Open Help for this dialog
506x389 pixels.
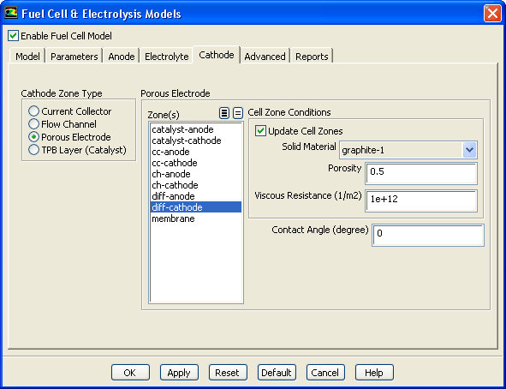(374, 373)
